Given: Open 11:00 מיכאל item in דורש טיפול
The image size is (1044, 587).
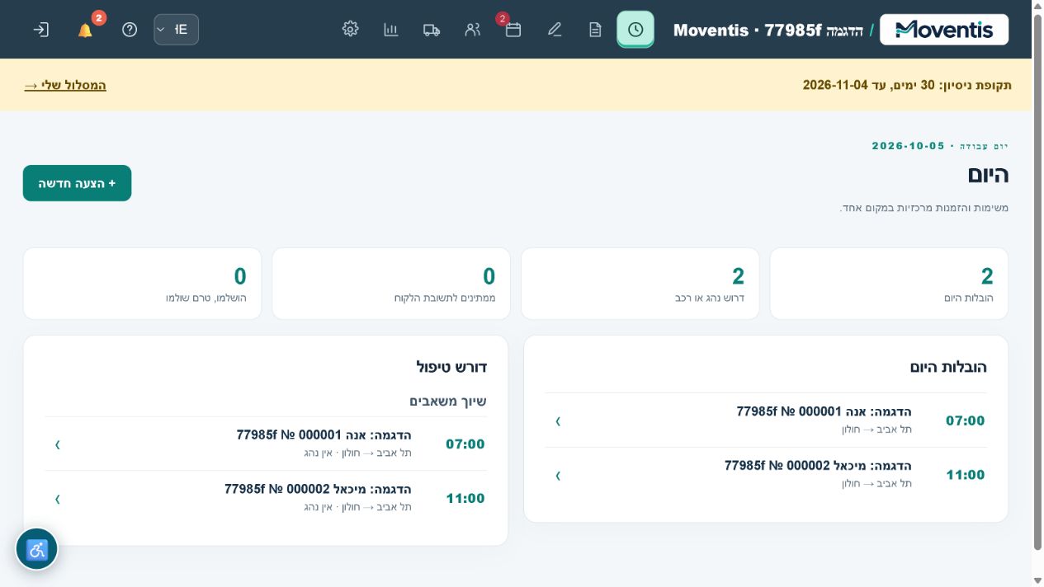Looking at the screenshot, I should pyautogui.click(x=266, y=498).
